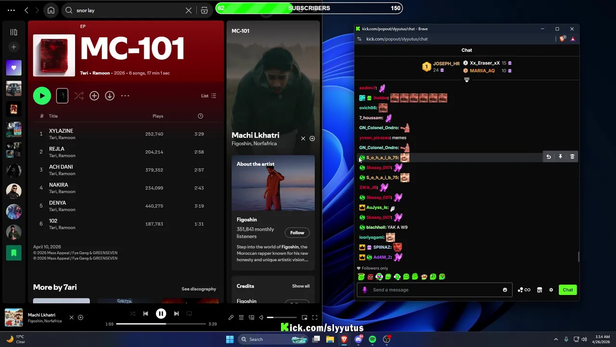Open the lyrics microphone icon
Viewport: 616px width, 347px height.
pos(231,318)
